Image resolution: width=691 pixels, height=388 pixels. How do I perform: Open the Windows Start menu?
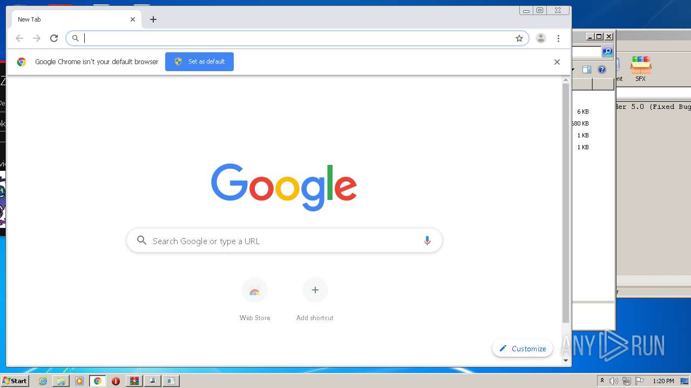pos(15,381)
